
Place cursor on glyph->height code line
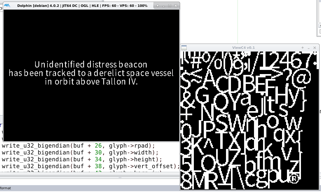pos(82,159)
